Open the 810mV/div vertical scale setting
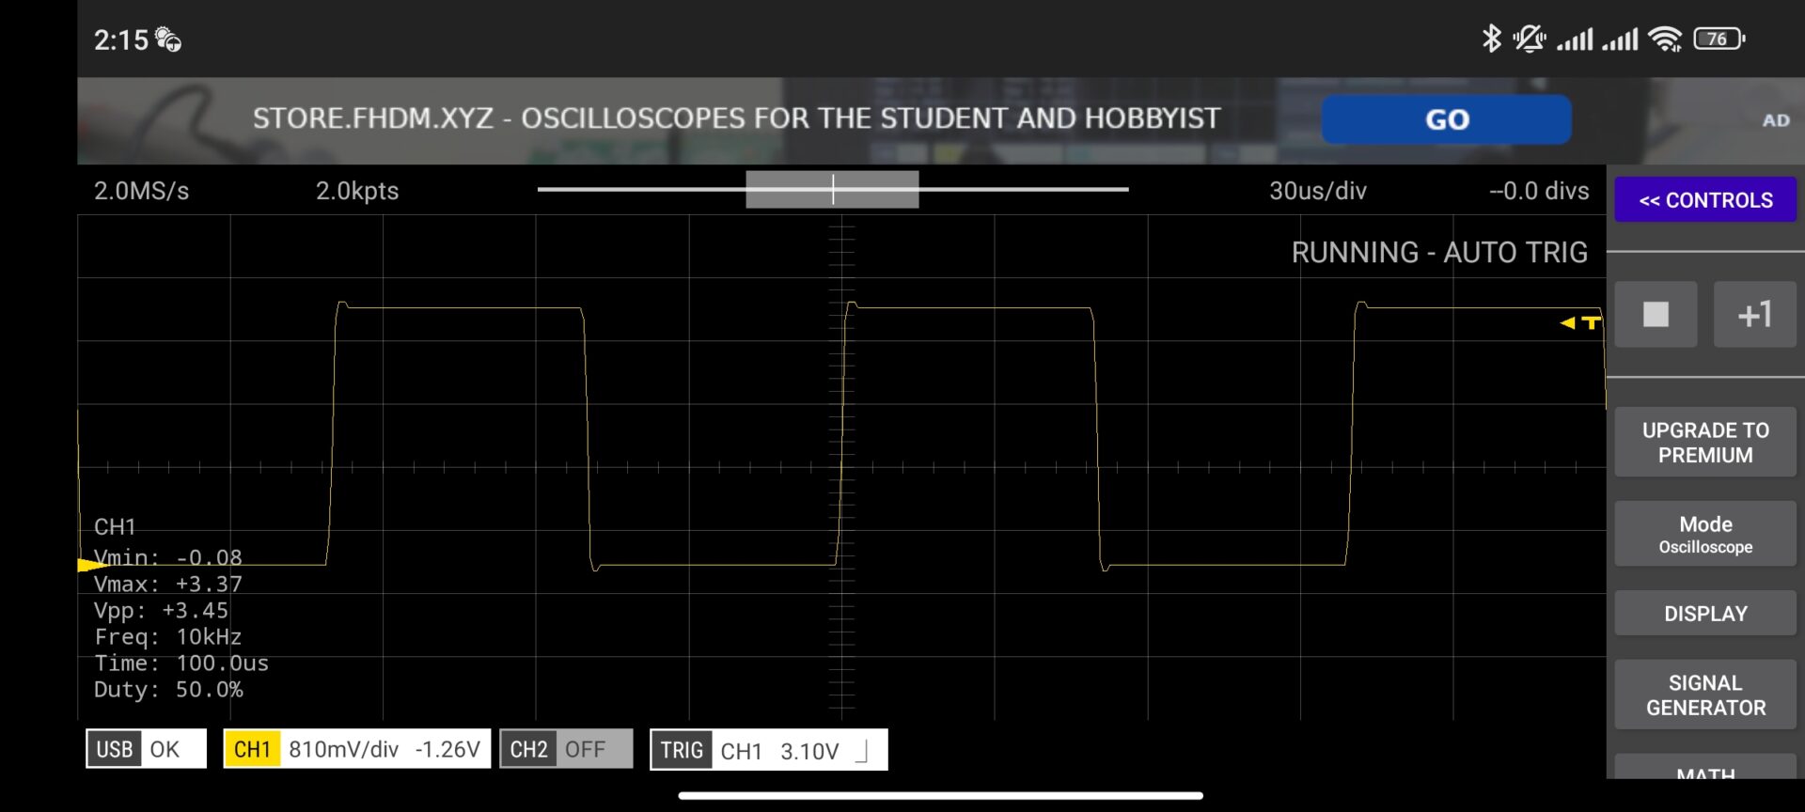 [344, 749]
